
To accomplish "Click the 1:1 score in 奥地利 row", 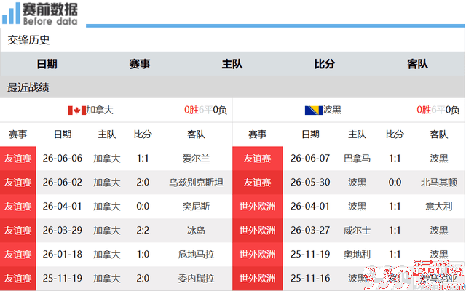I will point(395,254).
